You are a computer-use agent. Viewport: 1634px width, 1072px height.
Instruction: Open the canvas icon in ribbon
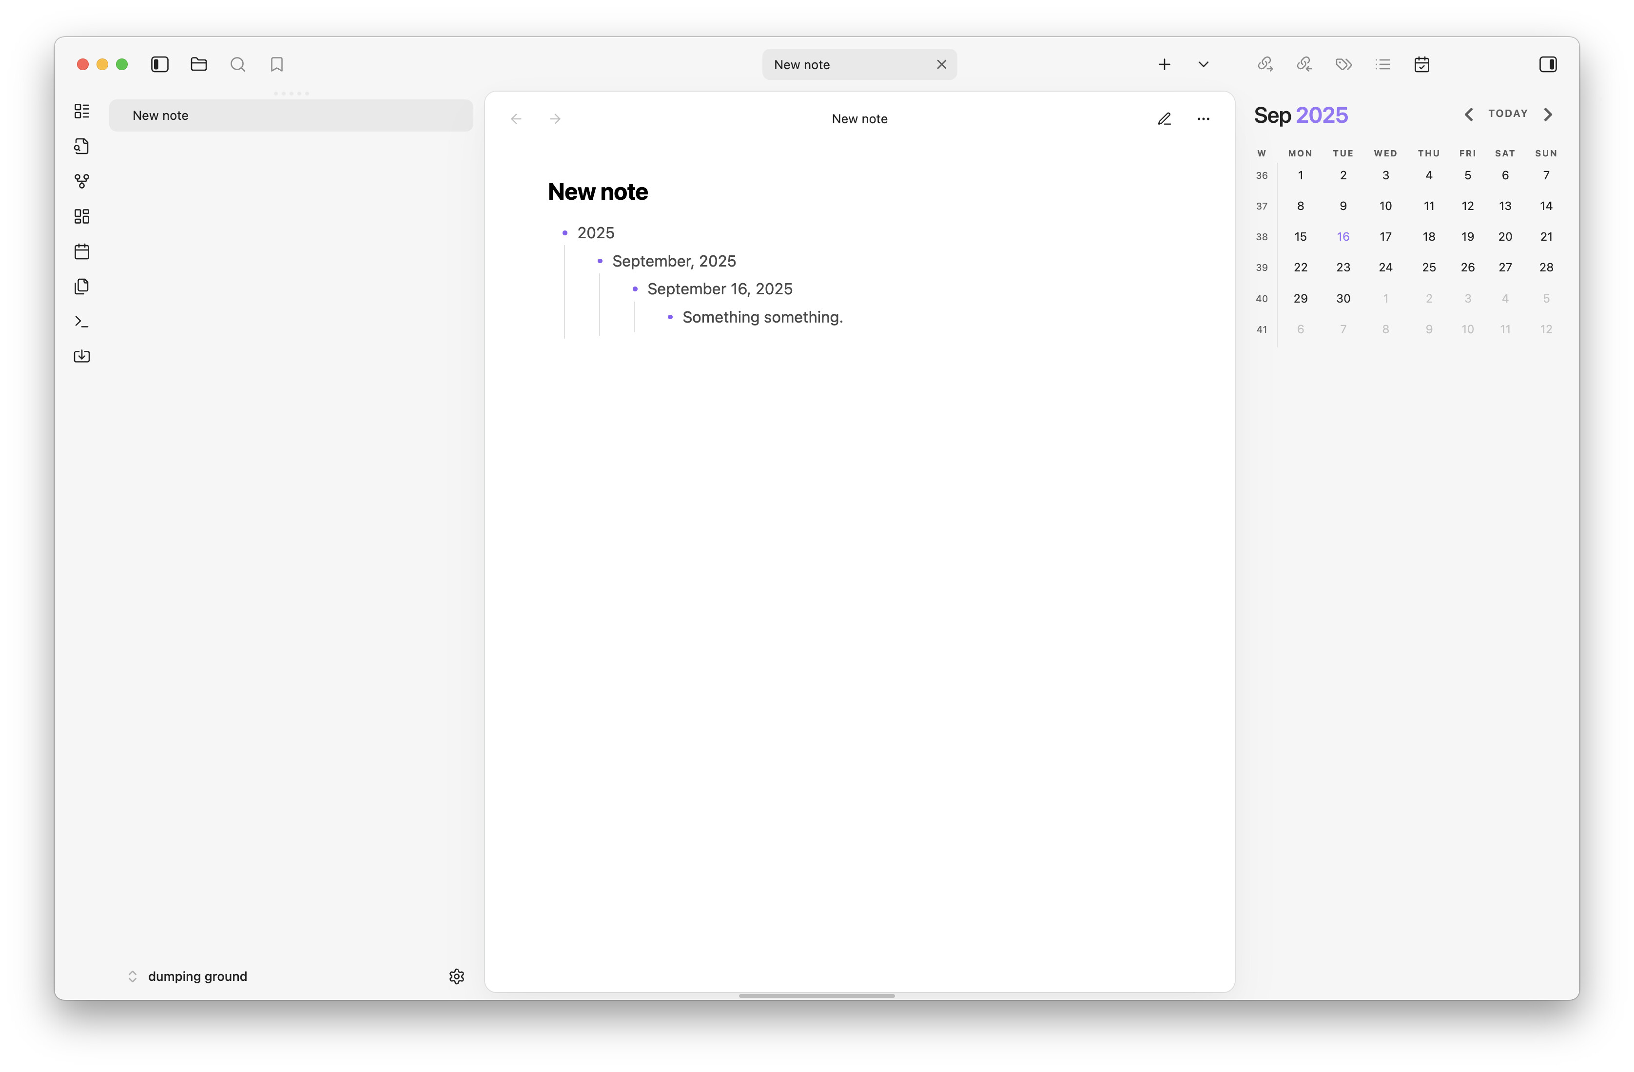tap(82, 216)
